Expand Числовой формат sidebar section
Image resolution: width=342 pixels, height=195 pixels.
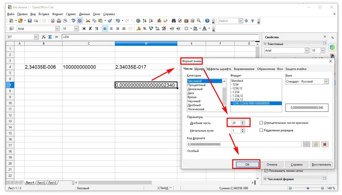tap(265, 179)
